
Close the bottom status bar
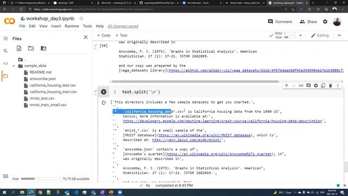[x=344, y=185]
